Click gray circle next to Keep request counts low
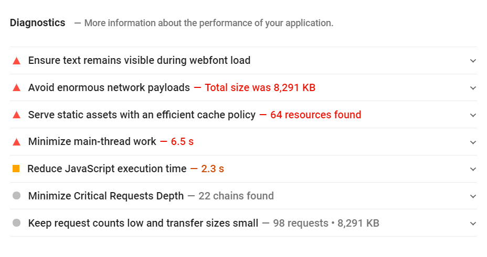This screenshot has height=257, width=487. pos(16,223)
